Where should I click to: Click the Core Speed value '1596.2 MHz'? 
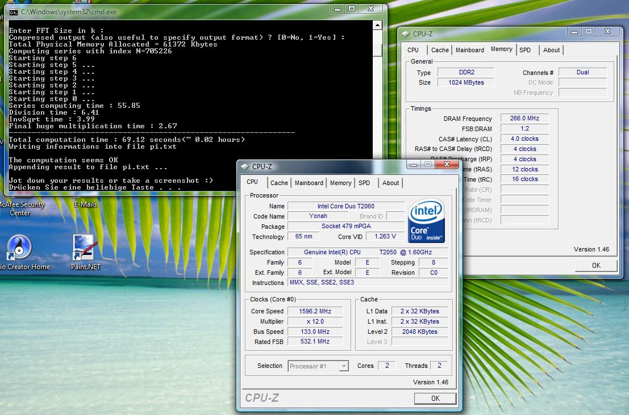pyautogui.click(x=315, y=311)
